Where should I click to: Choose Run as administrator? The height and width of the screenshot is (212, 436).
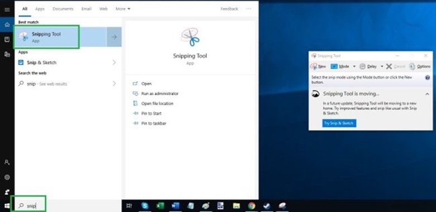tap(160, 94)
